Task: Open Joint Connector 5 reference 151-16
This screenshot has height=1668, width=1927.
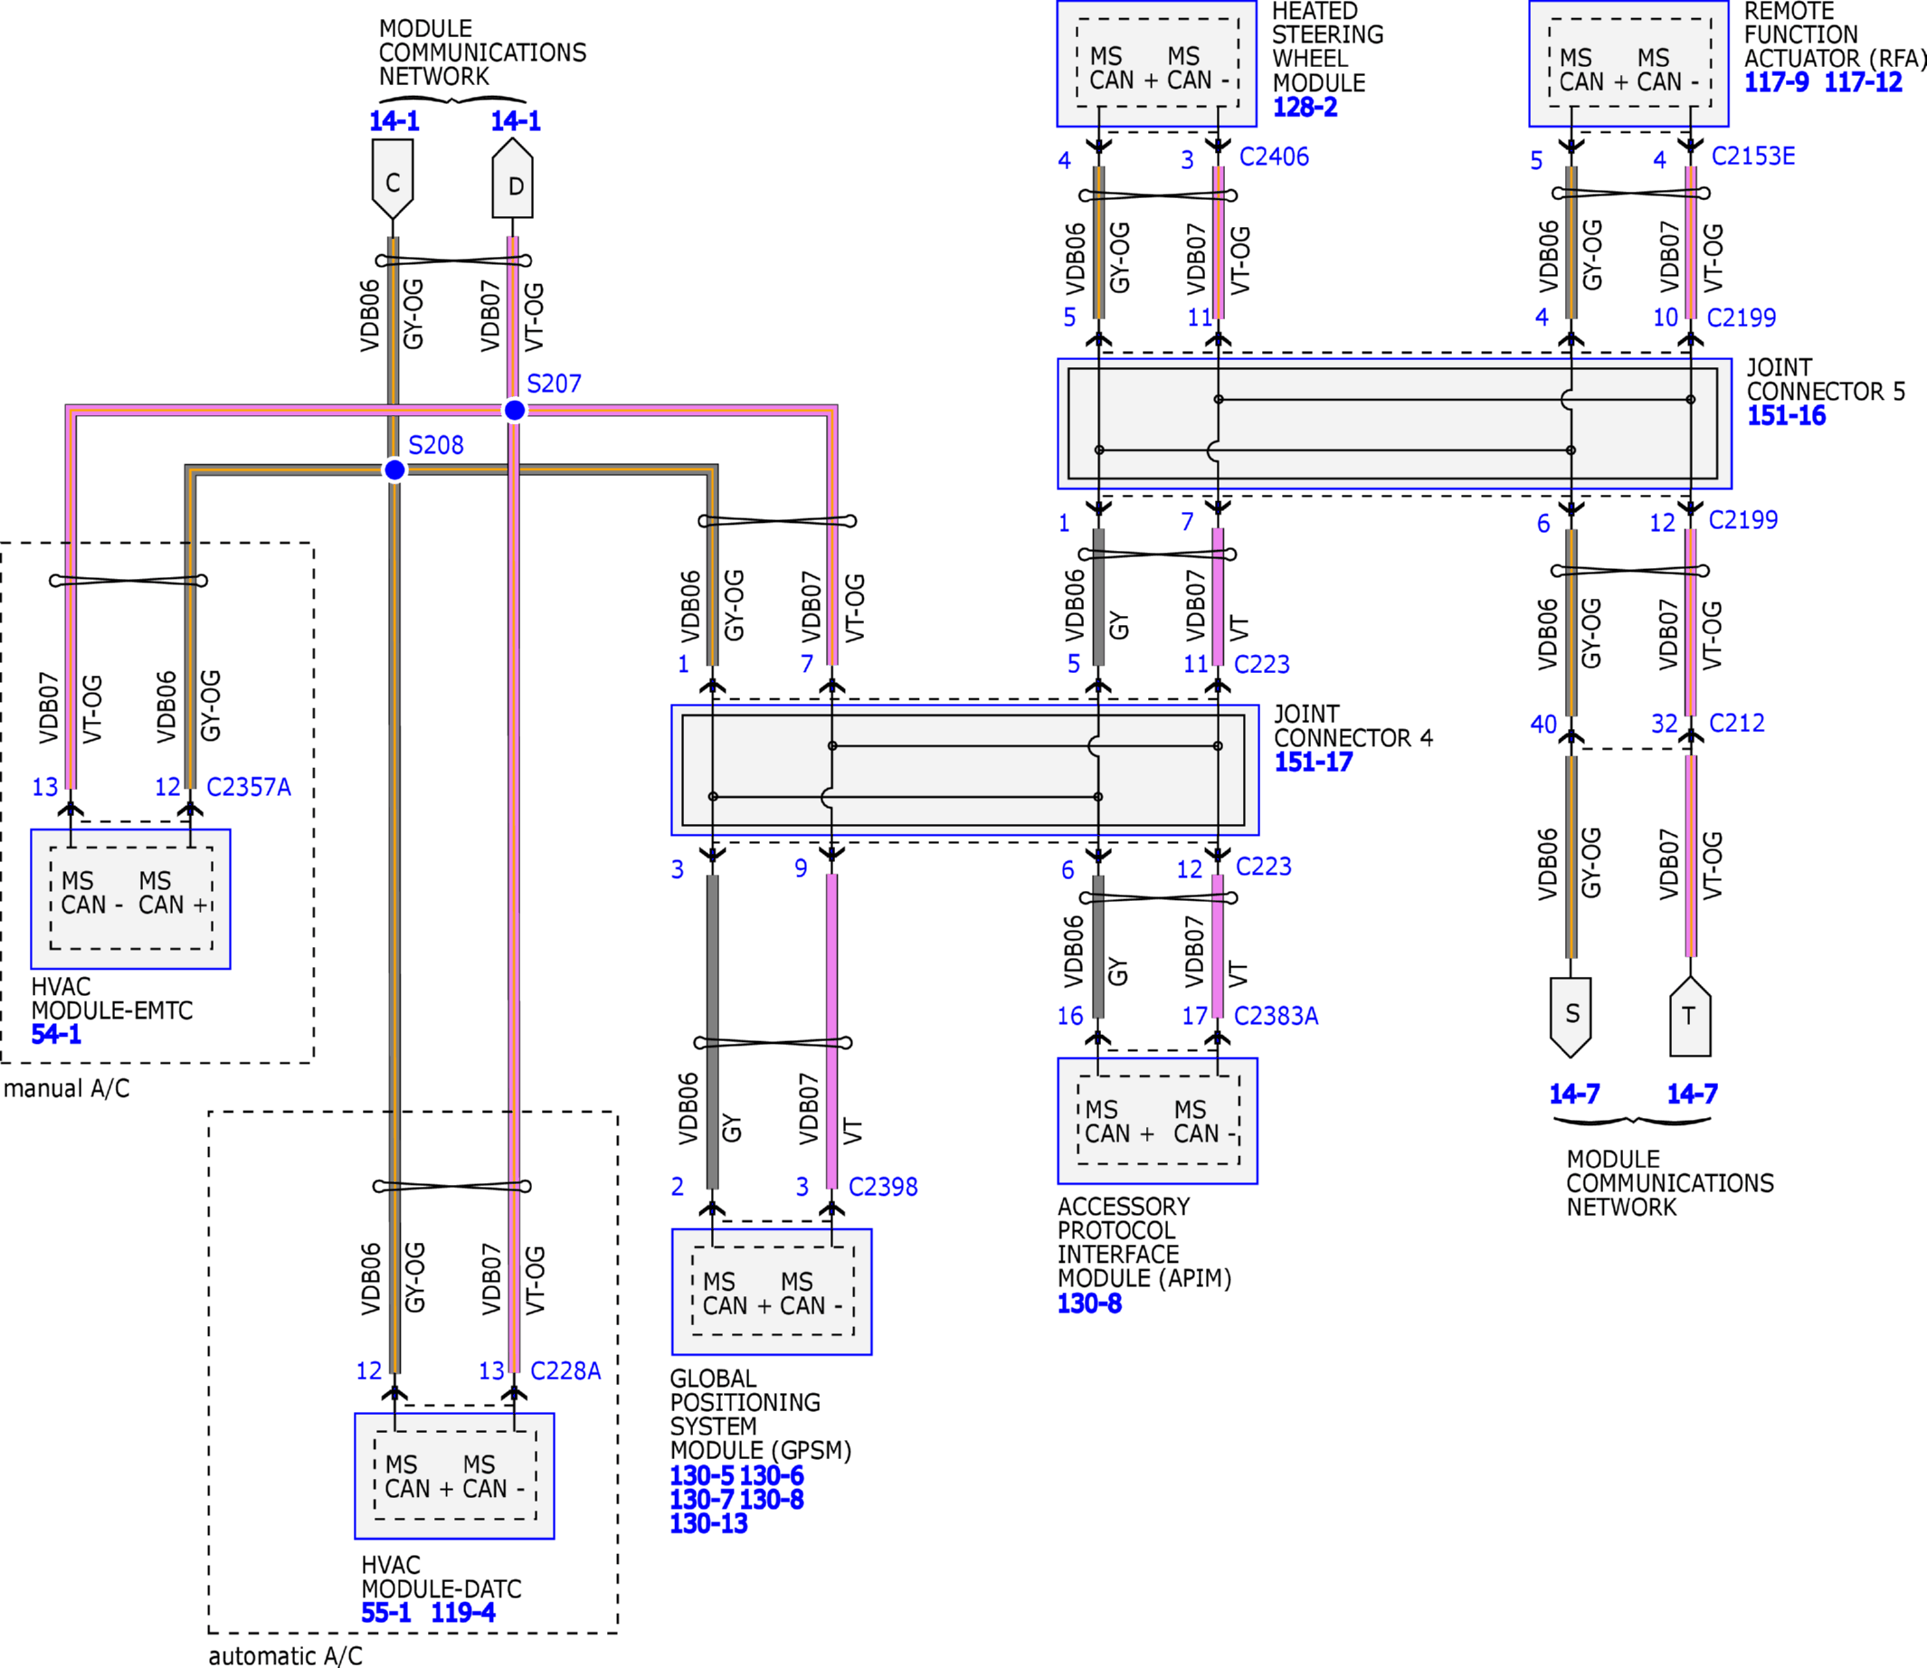Action: tap(1786, 416)
